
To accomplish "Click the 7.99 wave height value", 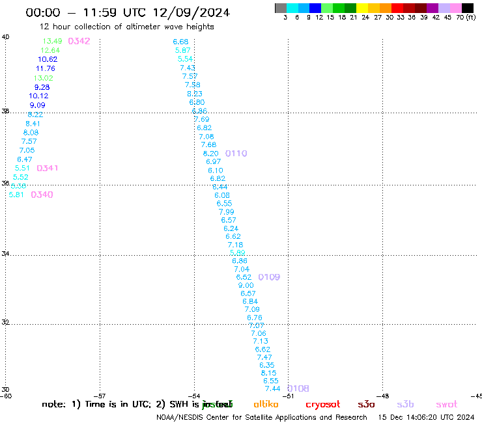I will (x=227, y=212).
